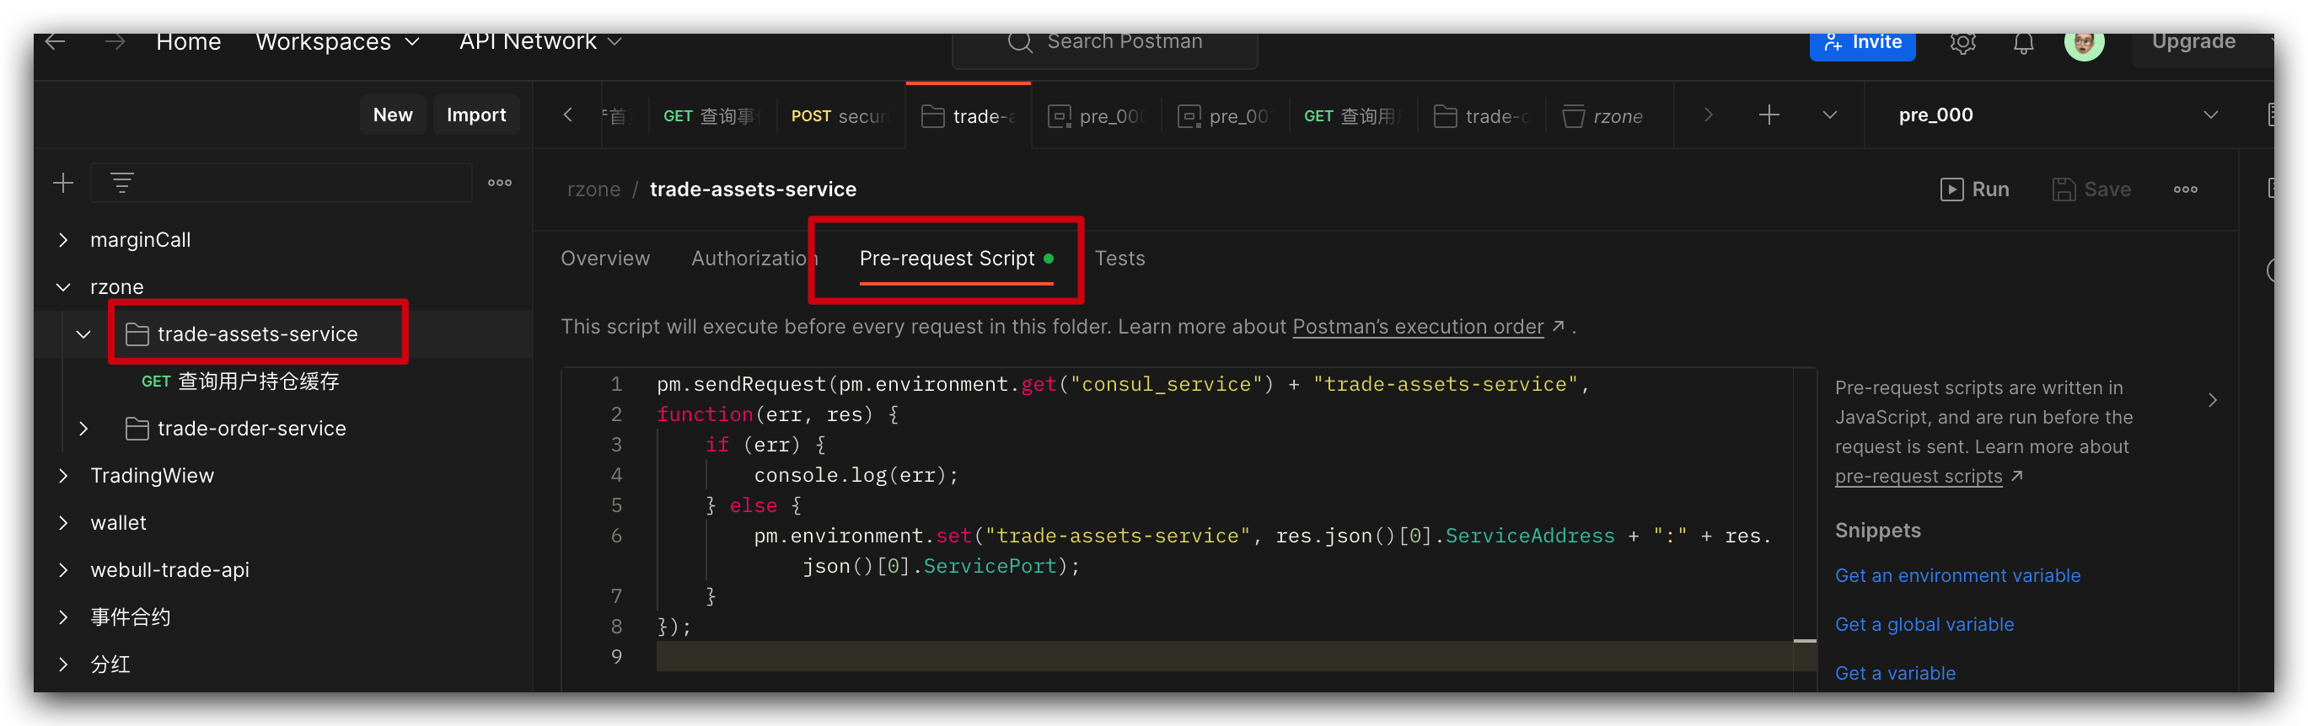Click the New button
This screenshot has width=2308, height=726.
[393, 115]
